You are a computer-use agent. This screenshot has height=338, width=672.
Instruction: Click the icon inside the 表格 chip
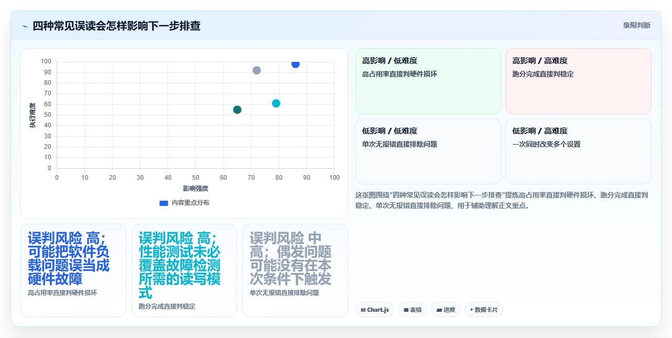[406, 310]
